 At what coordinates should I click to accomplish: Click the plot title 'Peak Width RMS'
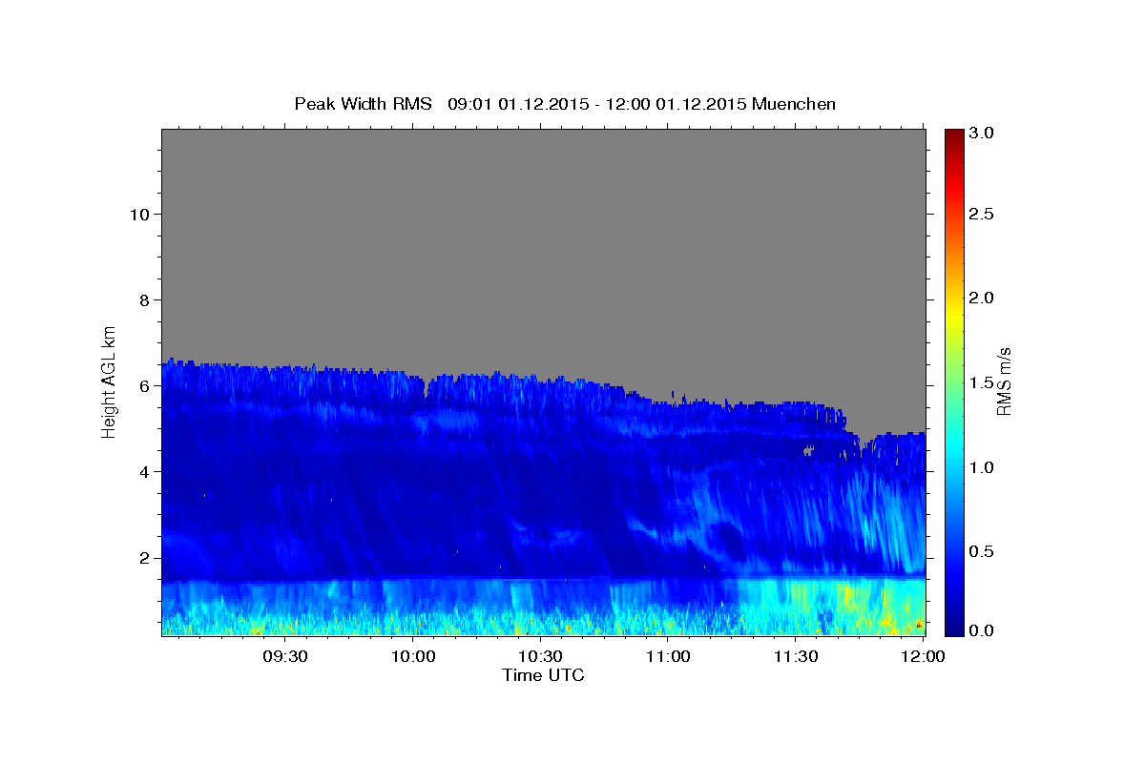click(x=363, y=104)
